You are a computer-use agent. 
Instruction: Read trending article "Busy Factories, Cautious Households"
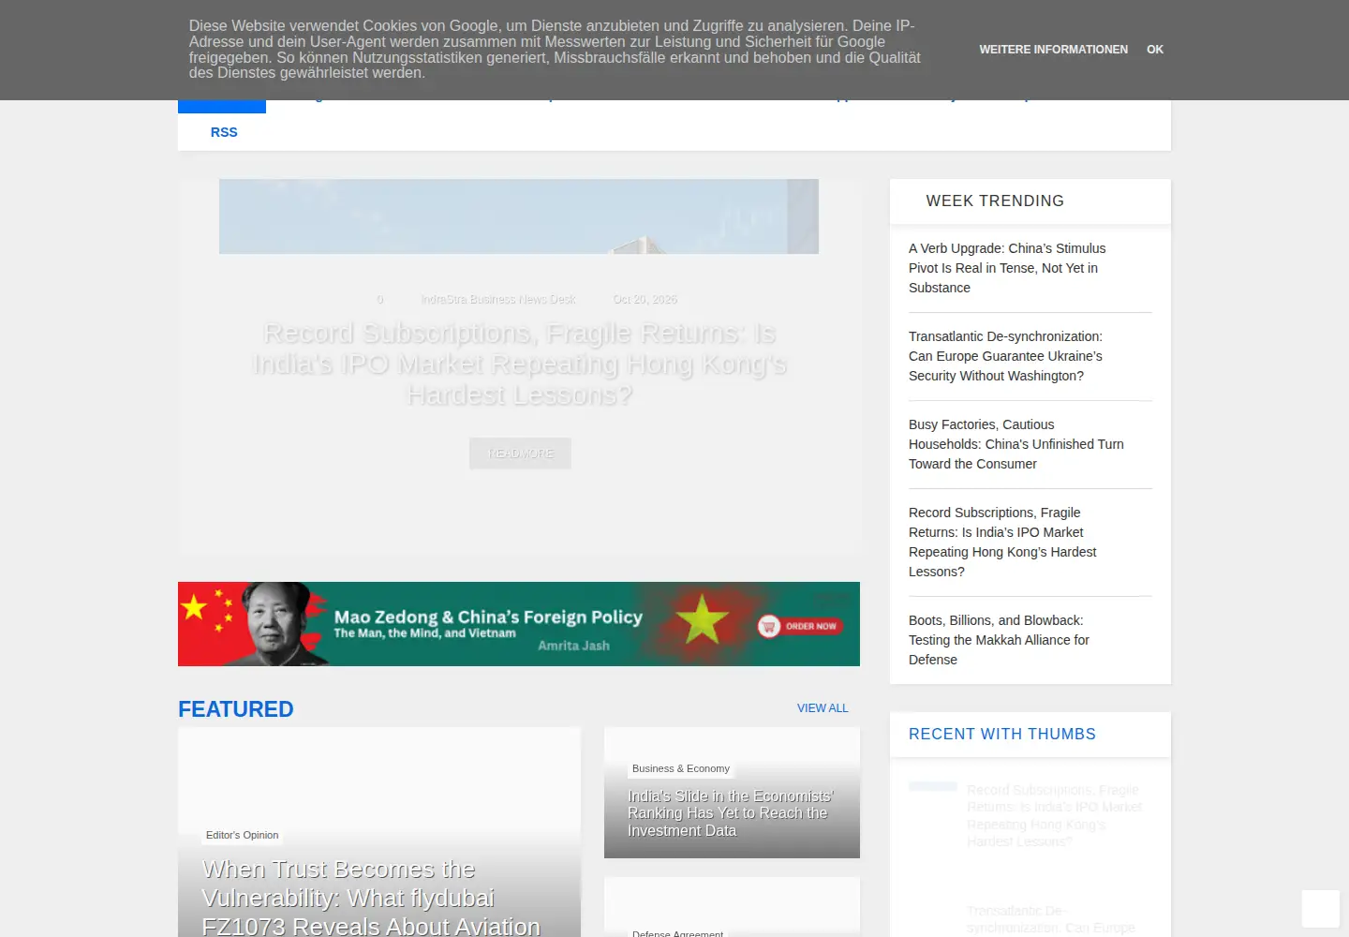coord(1016,444)
